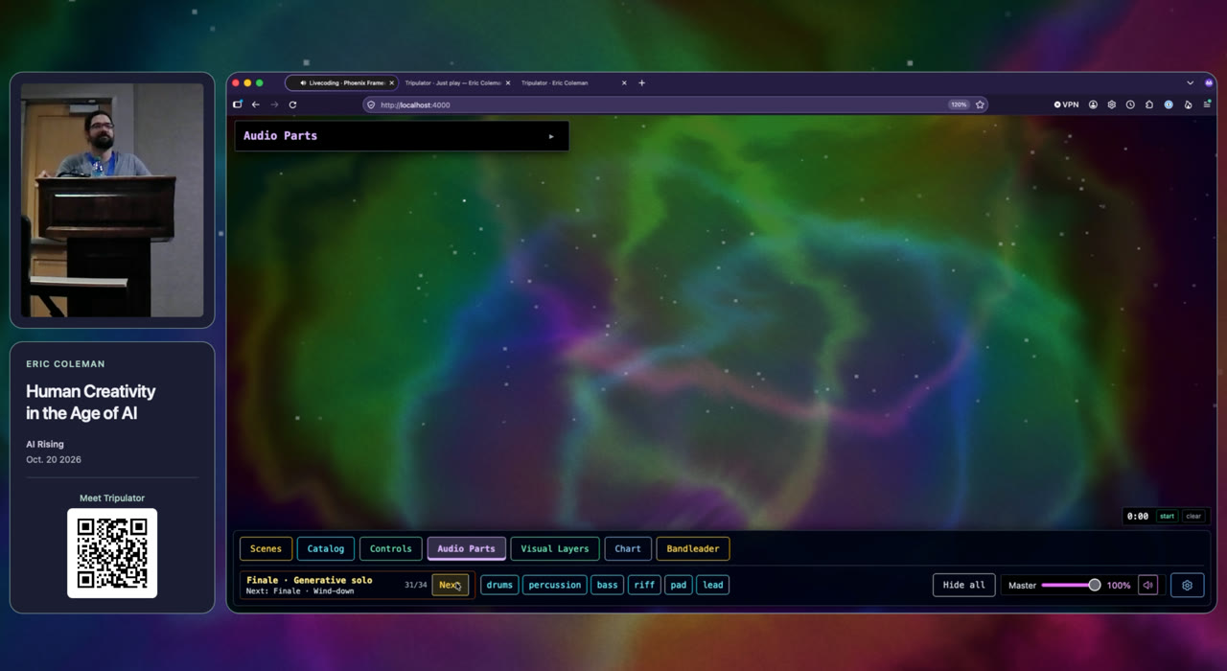Reload the localhost page
The image size is (1227, 671).
(292, 104)
